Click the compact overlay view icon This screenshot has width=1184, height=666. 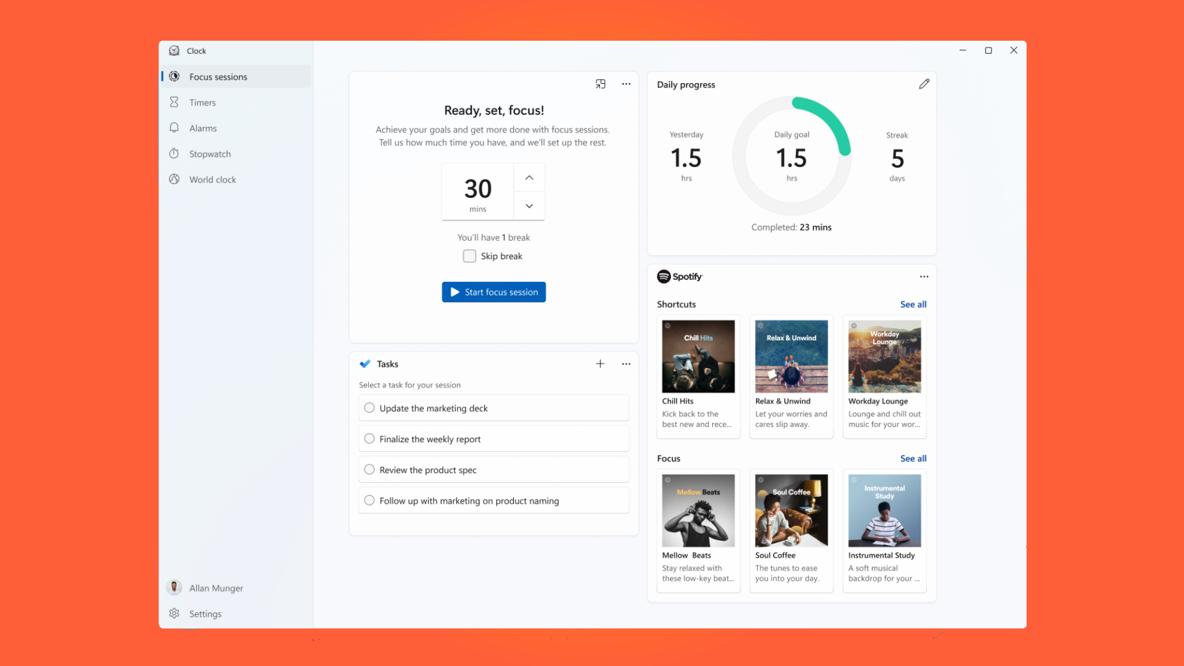600,84
